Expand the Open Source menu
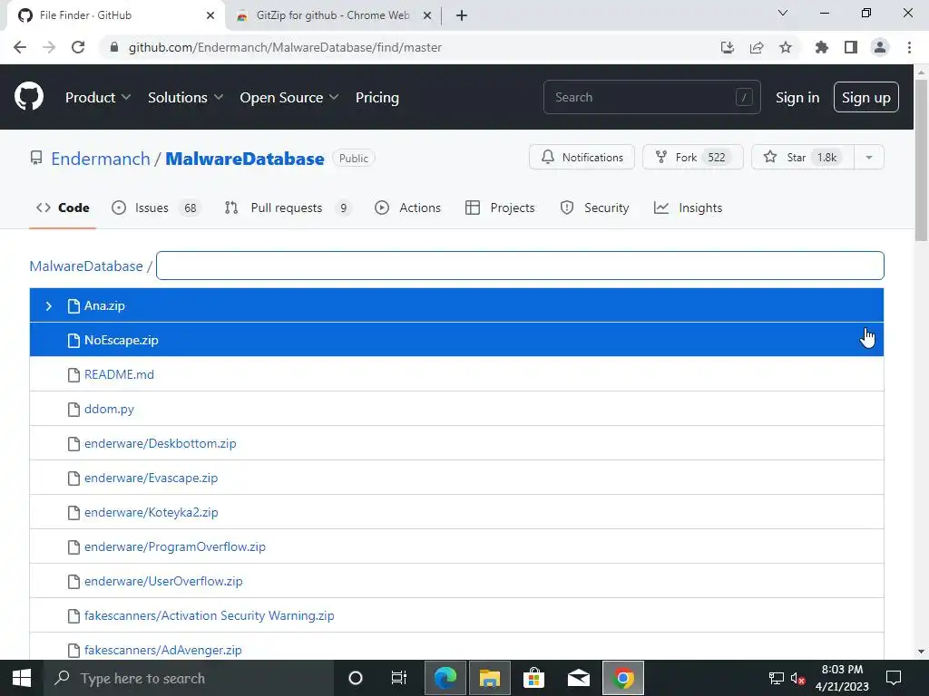Viewport: 929px width, 696px height. (289, 98)
